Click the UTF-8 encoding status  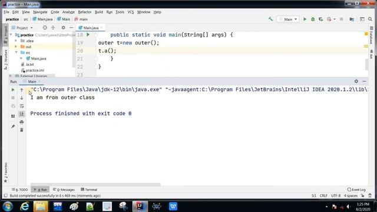pos(336,196)
